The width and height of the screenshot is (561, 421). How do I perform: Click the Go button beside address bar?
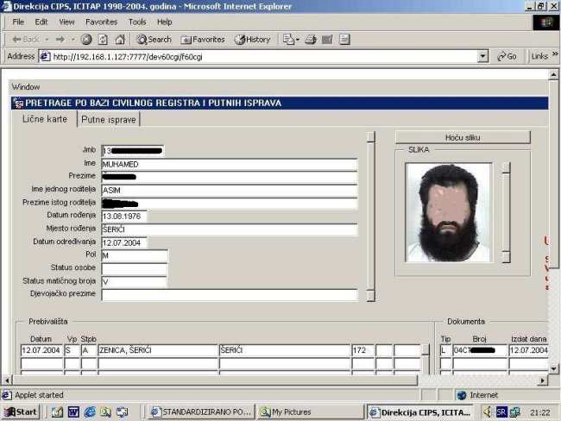point(507,56)
